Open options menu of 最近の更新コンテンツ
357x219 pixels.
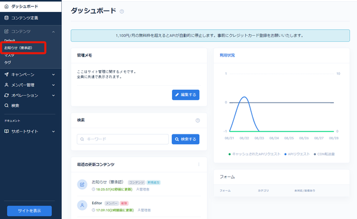pyautogui.click(x=199, y=164)
